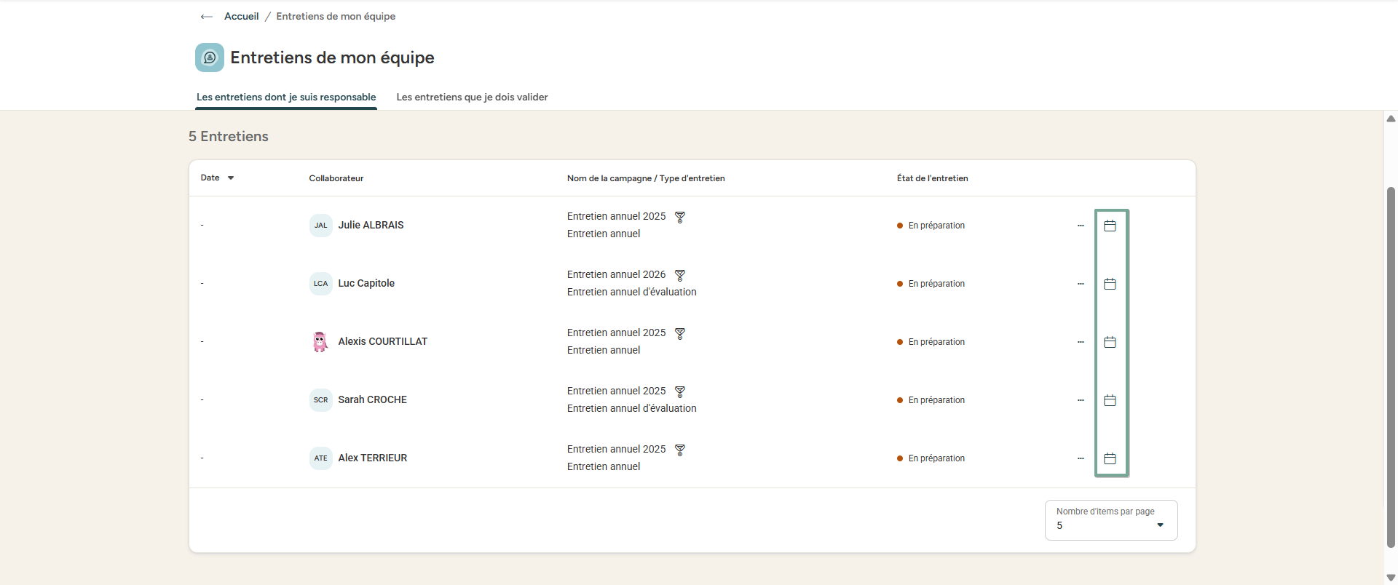
Task: Open Alexis COURTILLAT collaborator name
Action: click(382, 342)
